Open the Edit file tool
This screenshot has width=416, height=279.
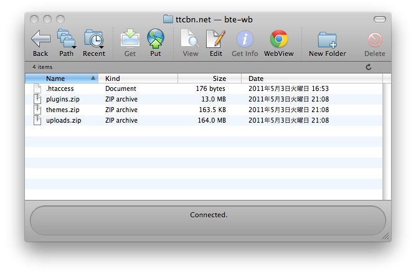coord(215,40)
